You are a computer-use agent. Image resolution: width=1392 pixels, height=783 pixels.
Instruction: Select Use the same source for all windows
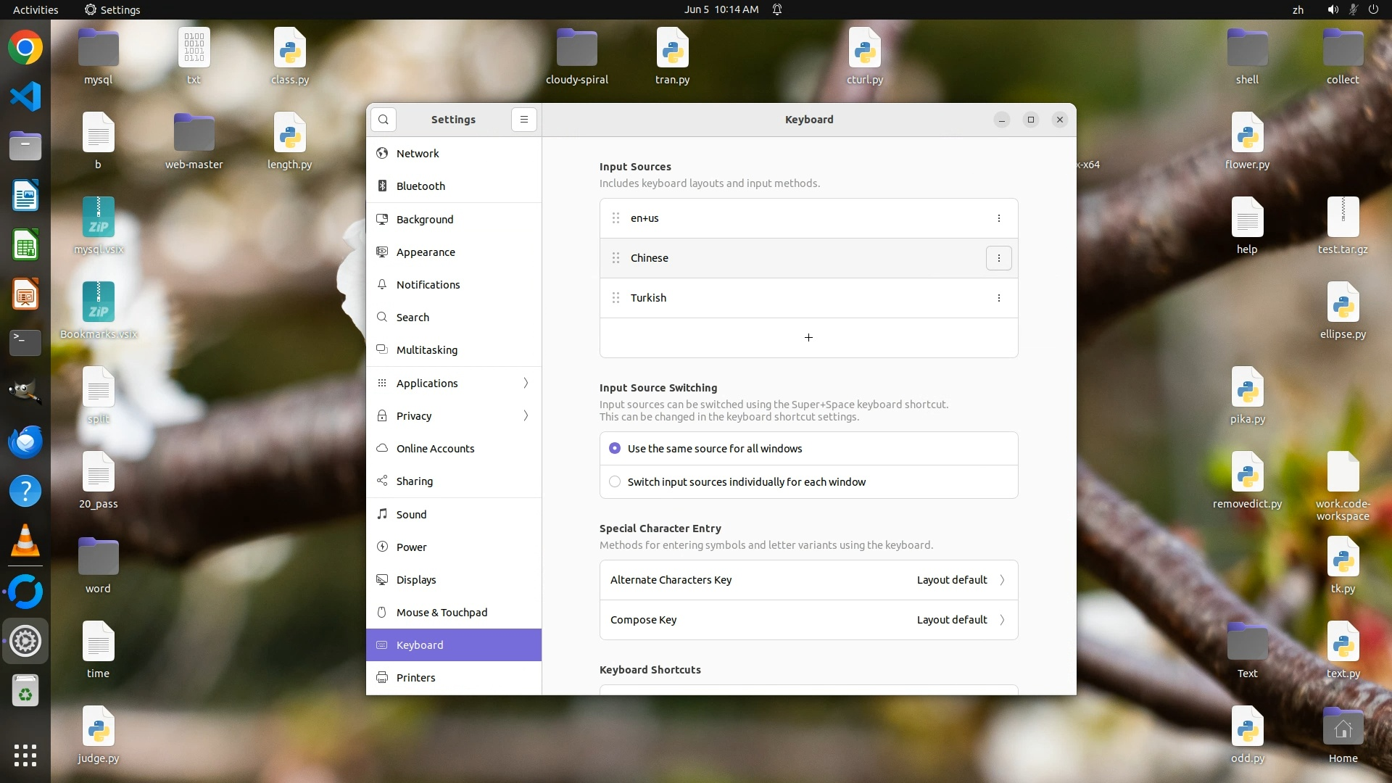point(615,449)
